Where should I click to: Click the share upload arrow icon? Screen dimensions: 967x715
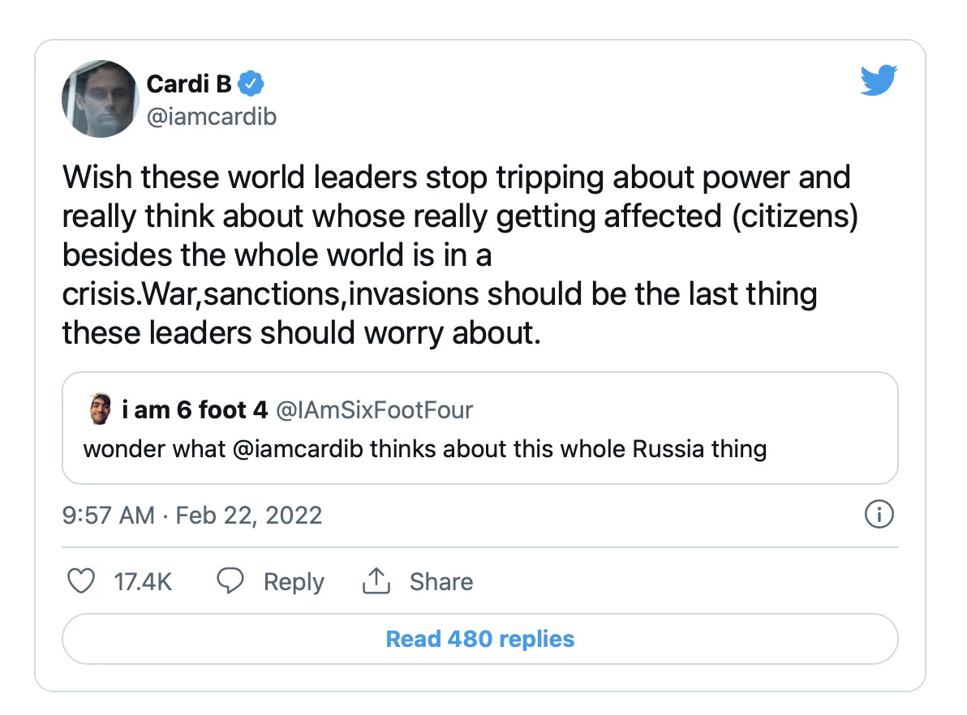click(x=376, y=580)
